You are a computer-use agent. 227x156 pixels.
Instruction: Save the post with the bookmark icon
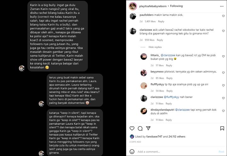(222, 128)
